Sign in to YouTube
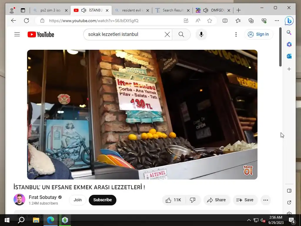 coord(259,34)
